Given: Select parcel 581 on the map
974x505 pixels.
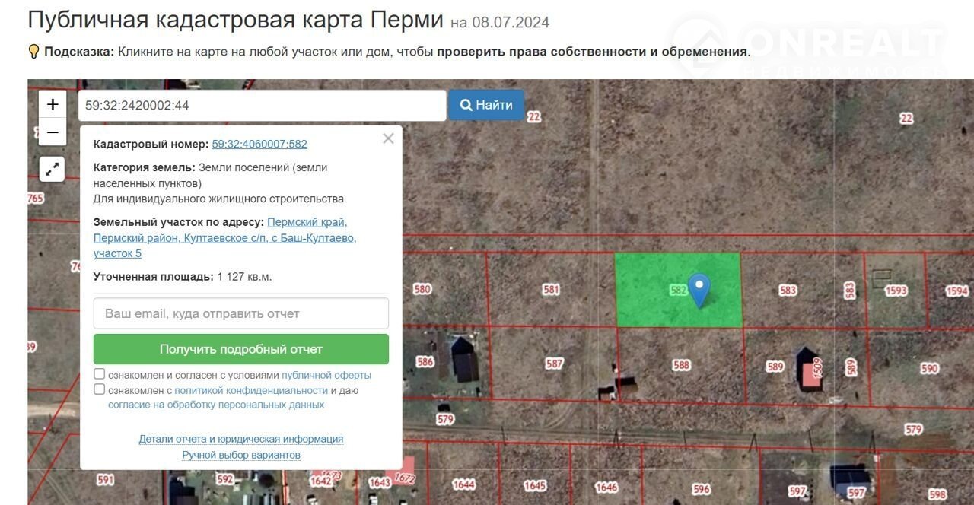Looking at the screenshot, I should click(551, 289).
